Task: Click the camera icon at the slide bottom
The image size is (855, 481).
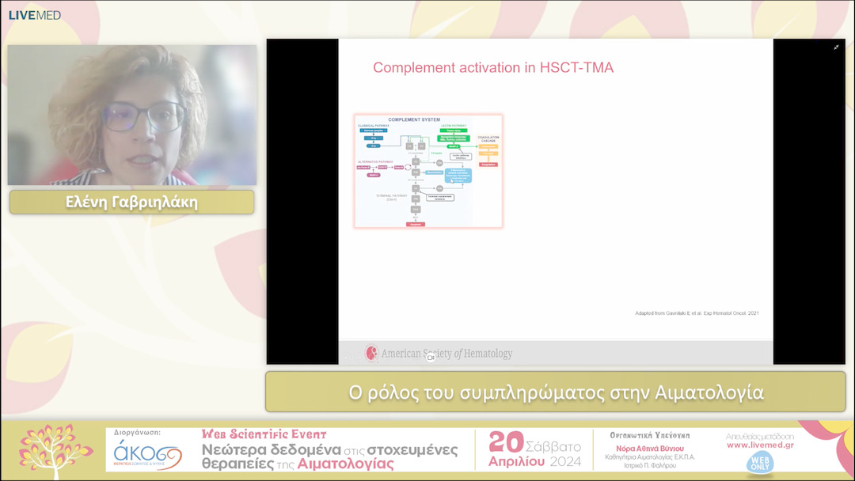Action: 430,358
